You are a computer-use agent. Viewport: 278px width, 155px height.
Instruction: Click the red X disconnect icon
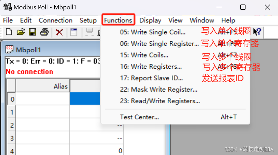(x=59, y=33)
